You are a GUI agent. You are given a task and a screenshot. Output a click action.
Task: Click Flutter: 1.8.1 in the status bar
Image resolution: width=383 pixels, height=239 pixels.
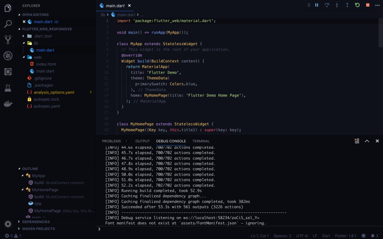345,236
